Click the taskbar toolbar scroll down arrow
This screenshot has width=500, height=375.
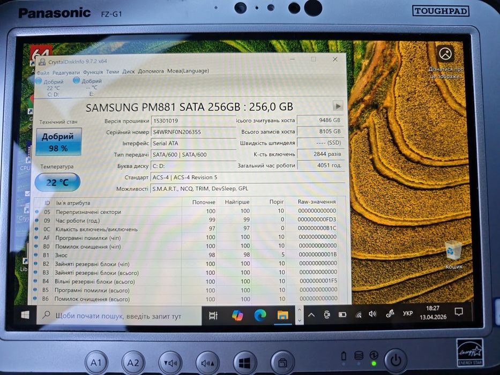[x=299, y=320]
